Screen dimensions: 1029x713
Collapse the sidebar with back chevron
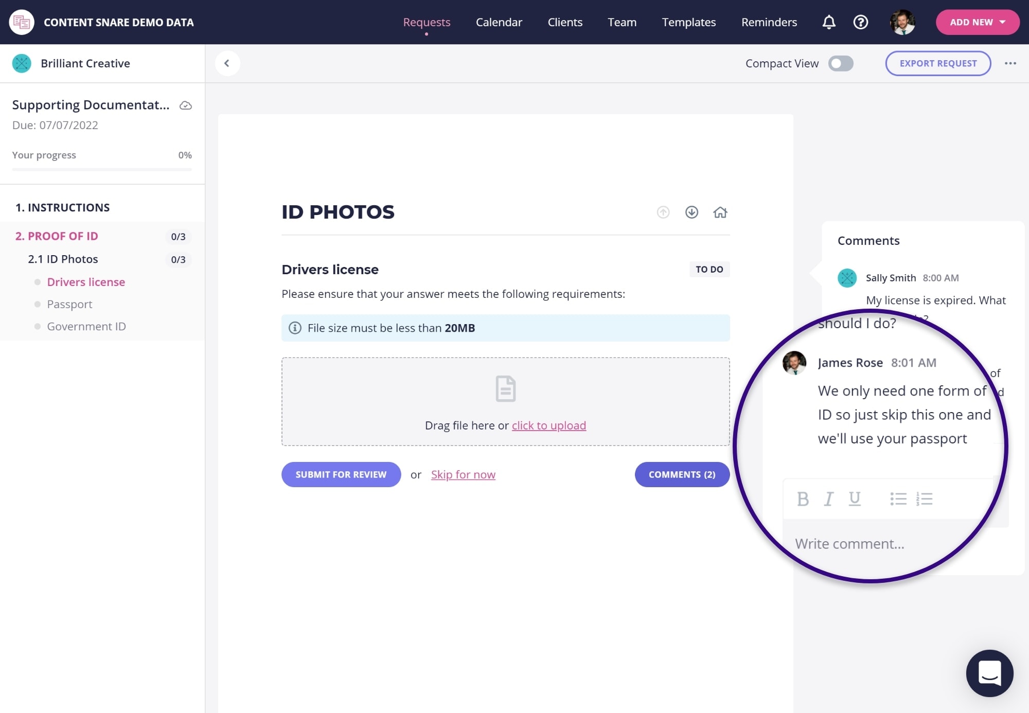tap(227, 63)
